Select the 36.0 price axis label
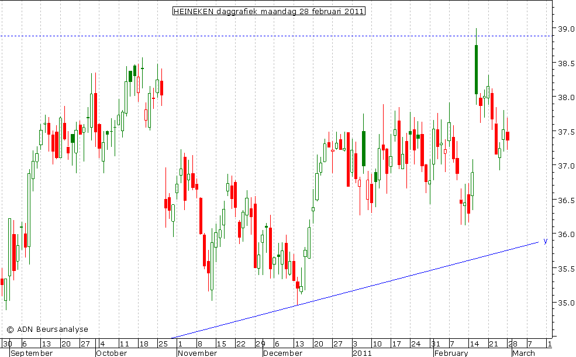Screen dimensions: 576x357 [x=565, y=234]
